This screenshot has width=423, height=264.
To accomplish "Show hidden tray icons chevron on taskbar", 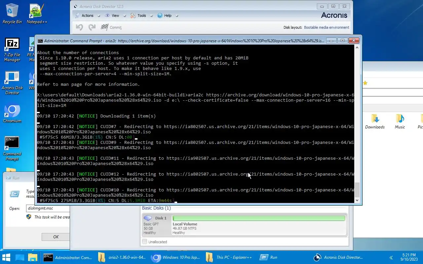I will [391, 257].
